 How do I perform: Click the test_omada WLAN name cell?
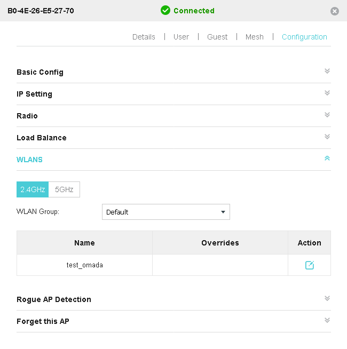tap(84, 265)
